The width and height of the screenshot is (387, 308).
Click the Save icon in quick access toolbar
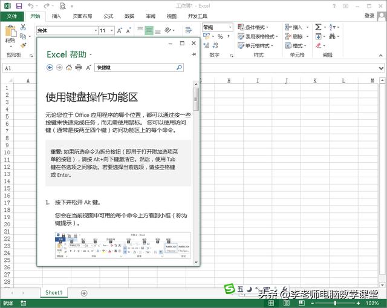[19, 5]
